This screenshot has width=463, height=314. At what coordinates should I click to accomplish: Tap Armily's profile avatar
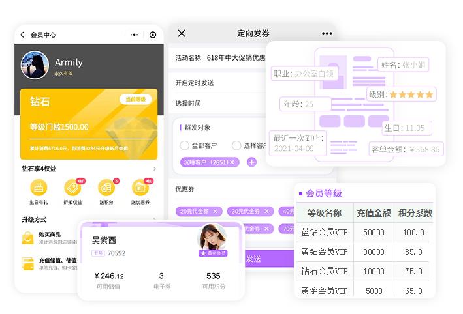(x=35, y=65)
